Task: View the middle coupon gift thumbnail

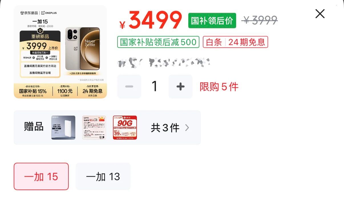Action: pos(94,128)
